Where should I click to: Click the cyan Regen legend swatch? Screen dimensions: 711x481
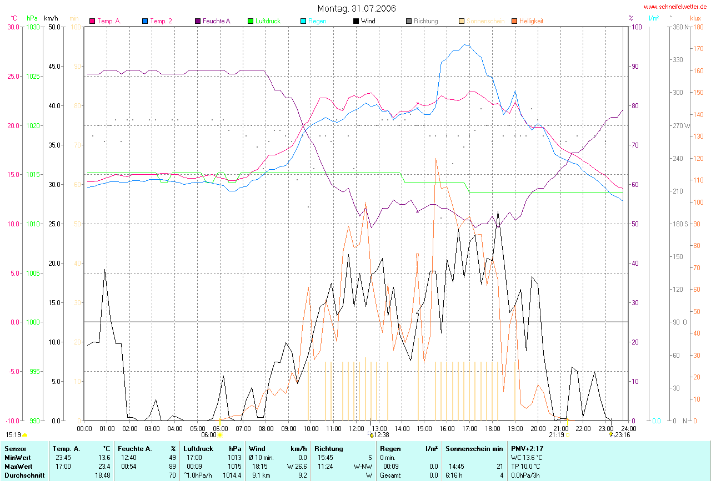[x=303, y=21]
